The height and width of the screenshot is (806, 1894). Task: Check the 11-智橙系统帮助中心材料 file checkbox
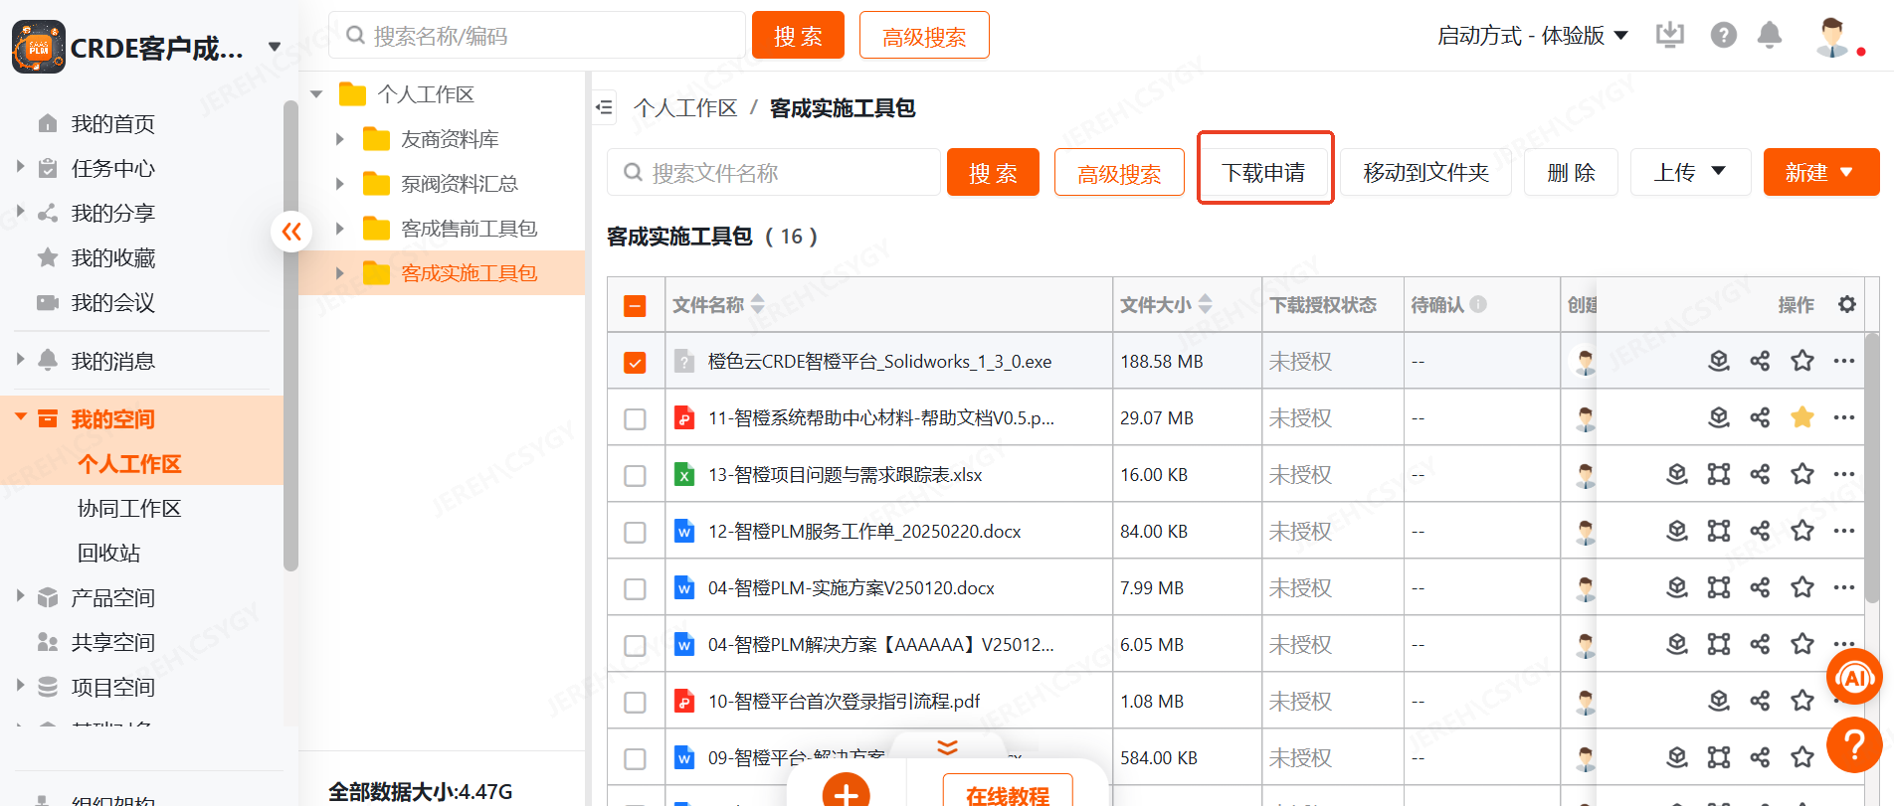(x=635, y=419)
